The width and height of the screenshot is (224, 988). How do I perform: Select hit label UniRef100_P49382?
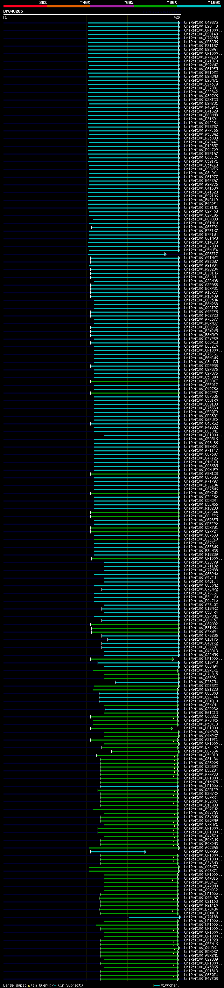point(201,427)
